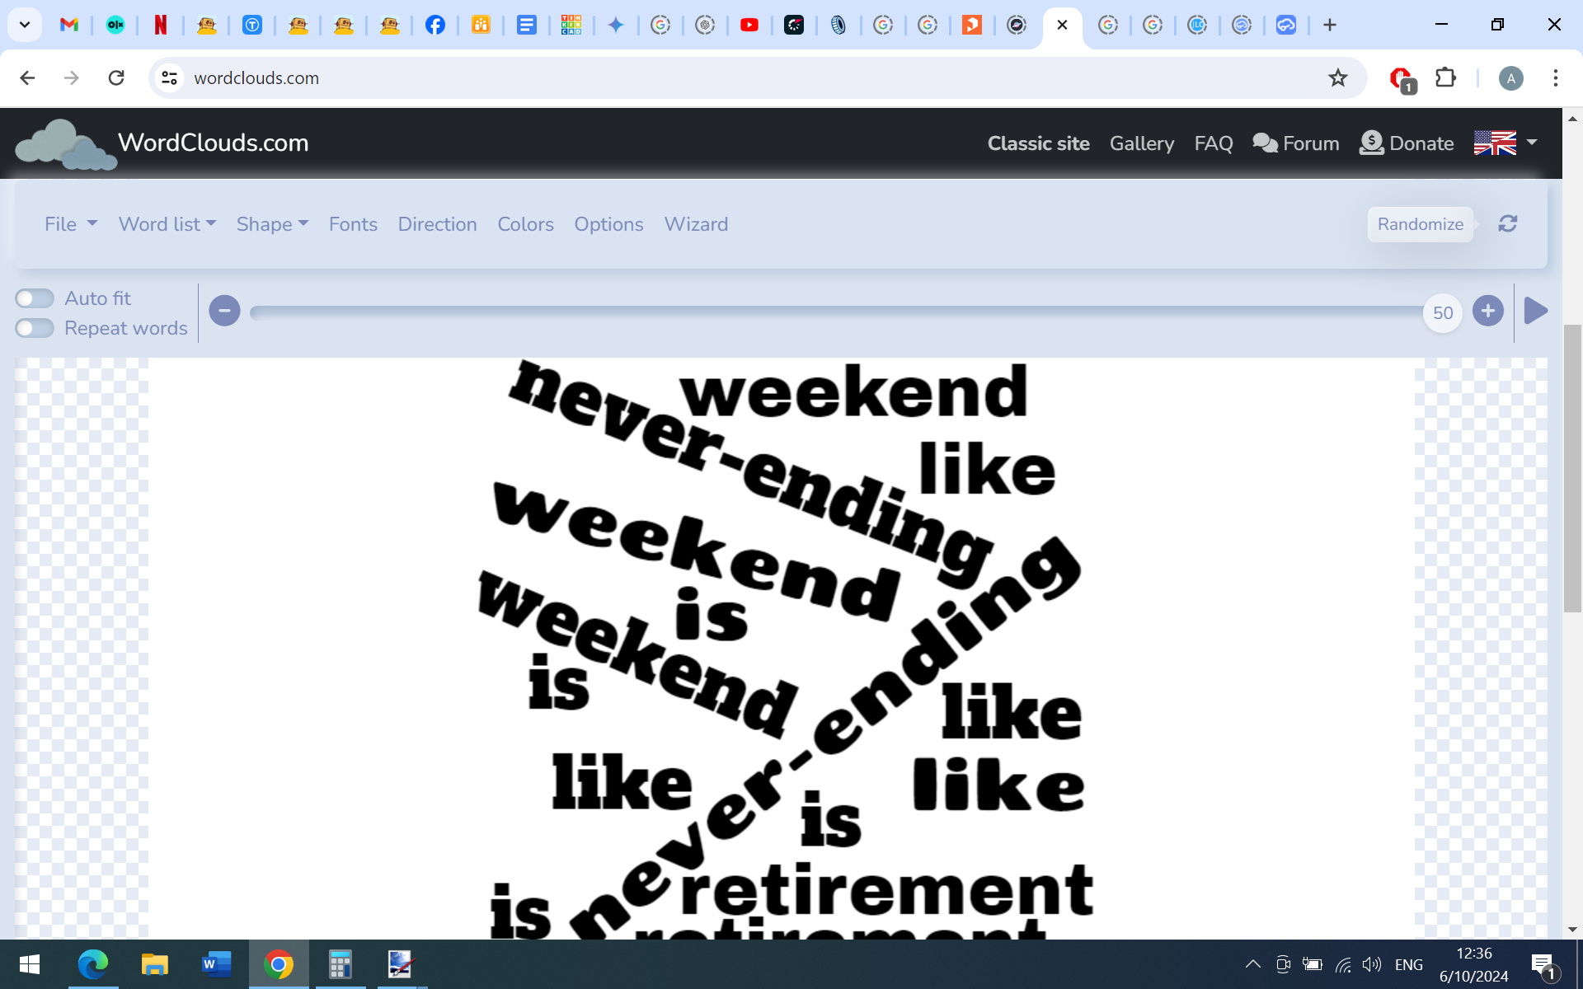Enable the Auto fit toggle
Image resolution: width=1583 pixels, height=989 pixels.
(x=34, y=298)
